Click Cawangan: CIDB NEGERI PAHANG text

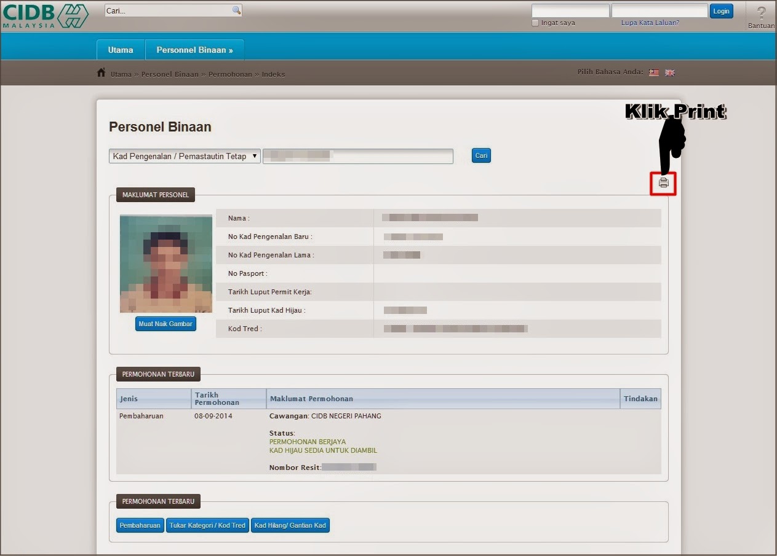coord(325,416)
